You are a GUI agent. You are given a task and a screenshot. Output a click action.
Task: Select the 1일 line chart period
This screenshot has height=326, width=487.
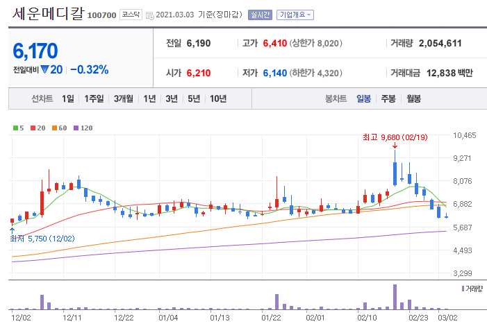pyautogui.click(x=68, y=98)
